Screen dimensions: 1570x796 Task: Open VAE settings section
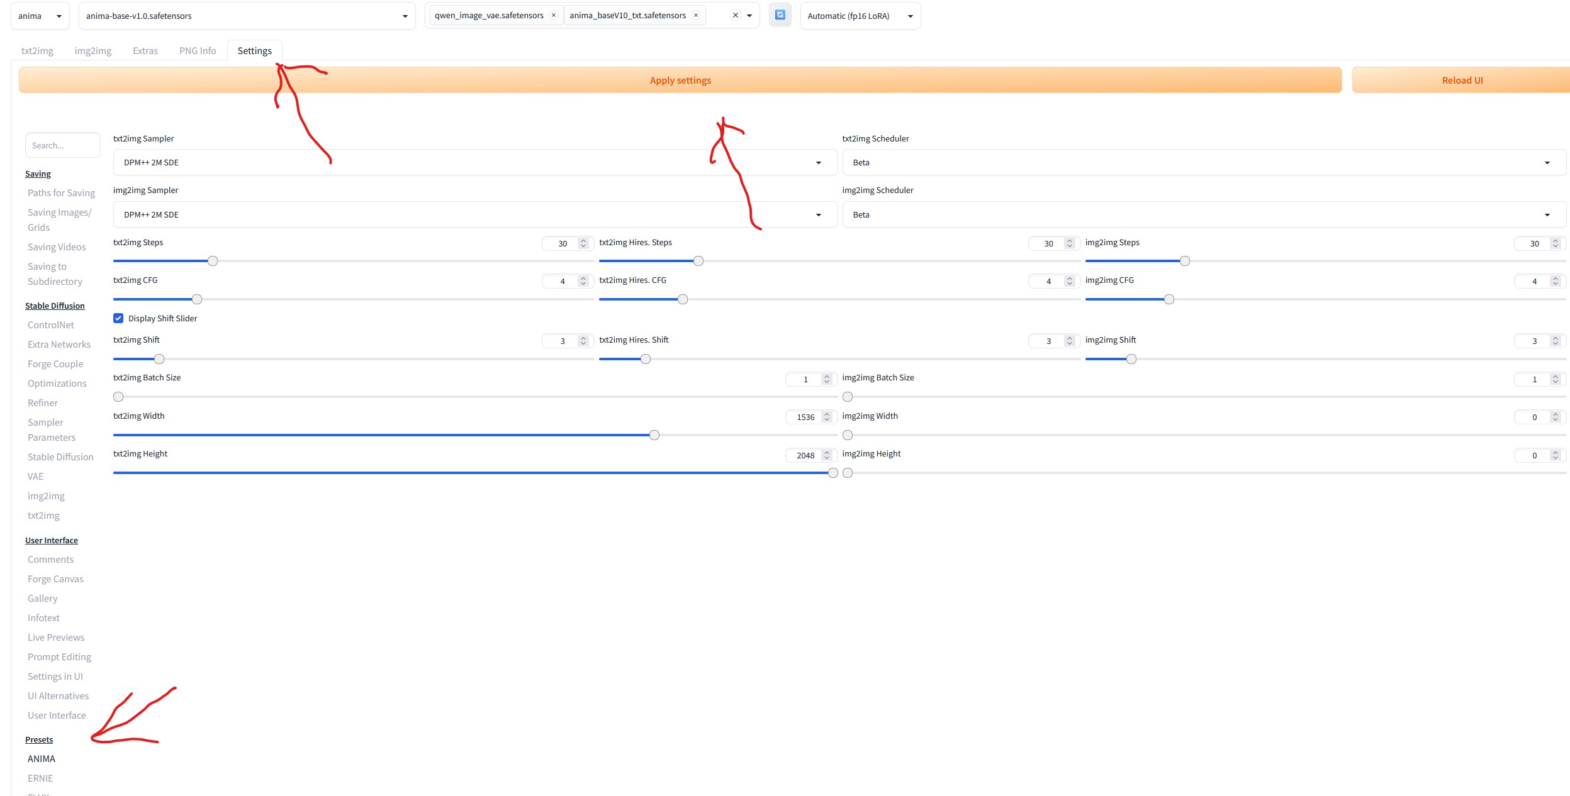pos(35,477)
